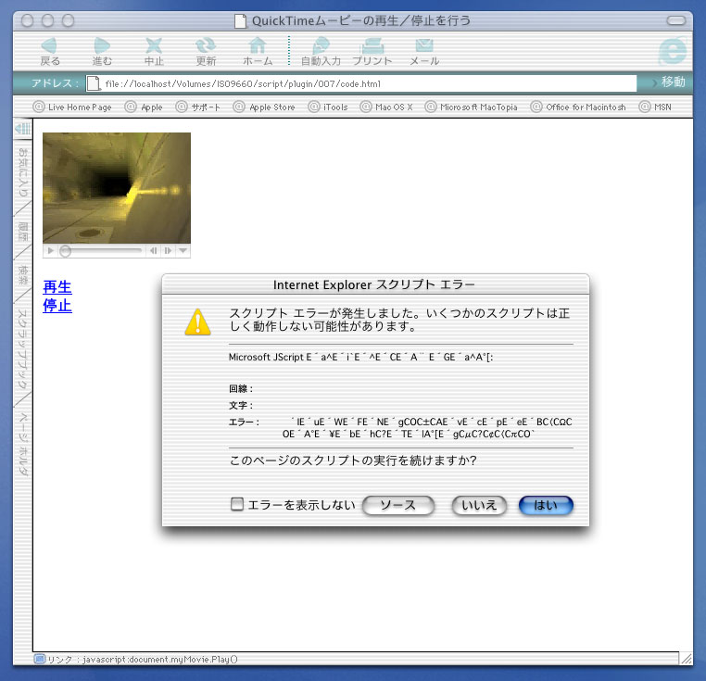Click the status bar link icon
The image size is (706, 681).
coord(40,660)
